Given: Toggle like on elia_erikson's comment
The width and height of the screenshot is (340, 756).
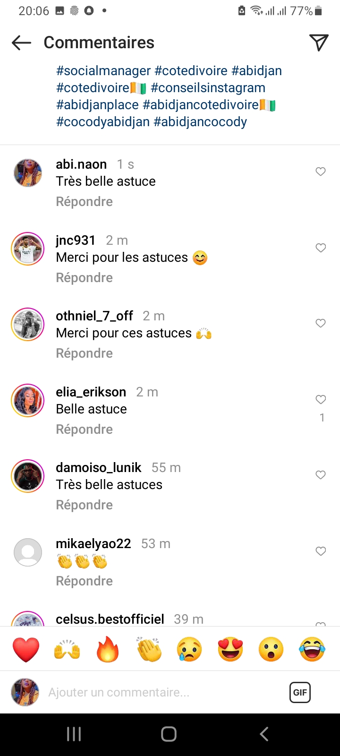Looking at the screenshot, I should coord(321,400).
